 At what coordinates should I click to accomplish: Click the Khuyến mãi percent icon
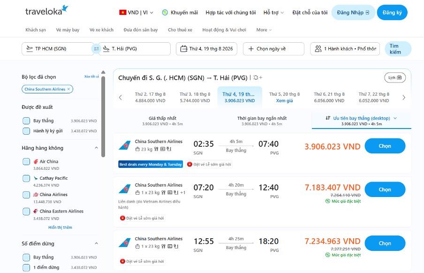pos(165,13)
